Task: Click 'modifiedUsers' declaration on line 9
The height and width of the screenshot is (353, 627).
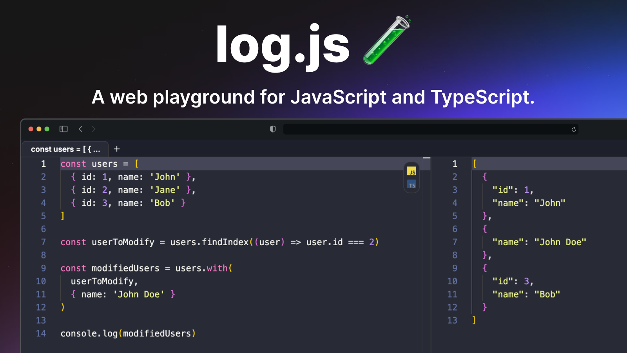Action: 125,268
